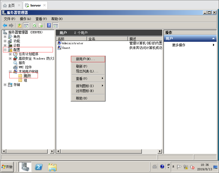Screen dimensions: 219x173
Task: Click the Export list toolbar icon
Action: pyautogui.click(x=41, y=25)
